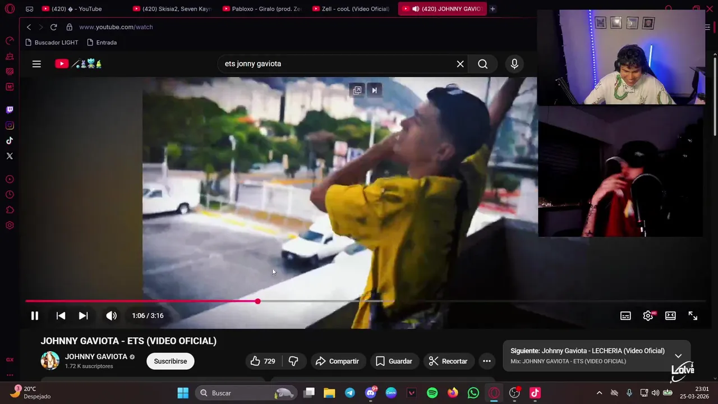Open a new browser tab
Viewport: 718px width, 404px height.
[493, 9]
